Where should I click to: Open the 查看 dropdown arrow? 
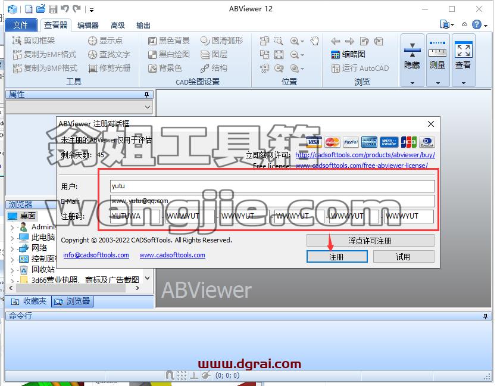464,83
